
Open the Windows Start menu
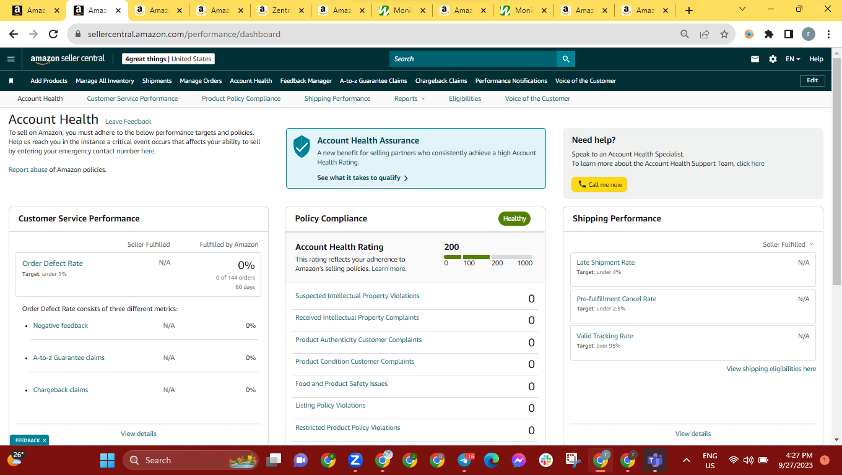(x=108, y=460)
